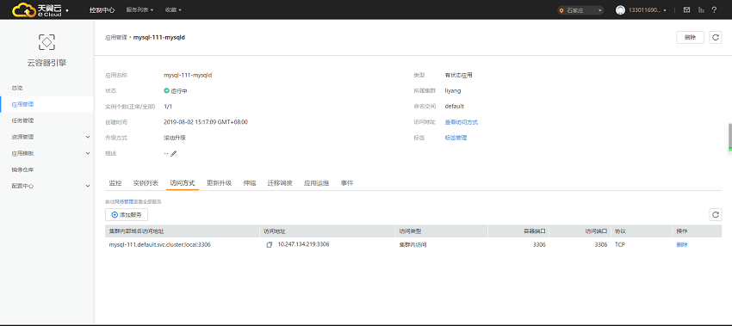732x326 pixels.
Task: Switch to the 更新升级 tab
Action: (219, 183)
